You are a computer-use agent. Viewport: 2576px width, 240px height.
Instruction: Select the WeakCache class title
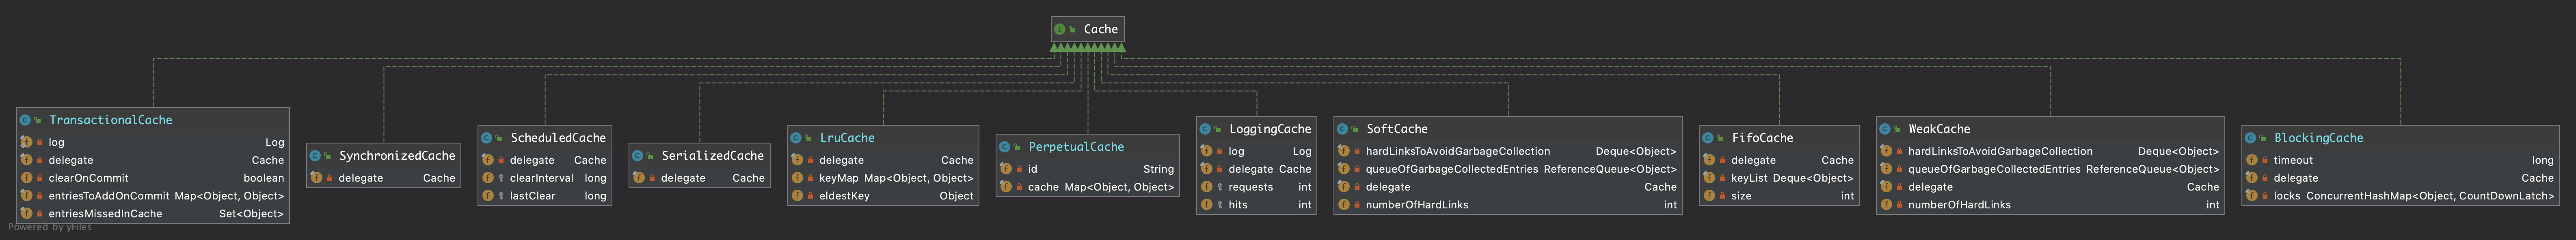point(1939,129)
